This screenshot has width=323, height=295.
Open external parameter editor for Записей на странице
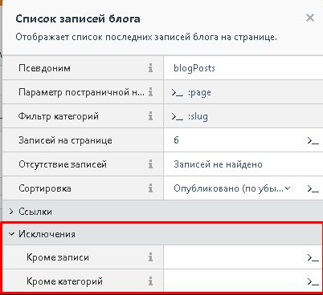(x=313, y=140)
